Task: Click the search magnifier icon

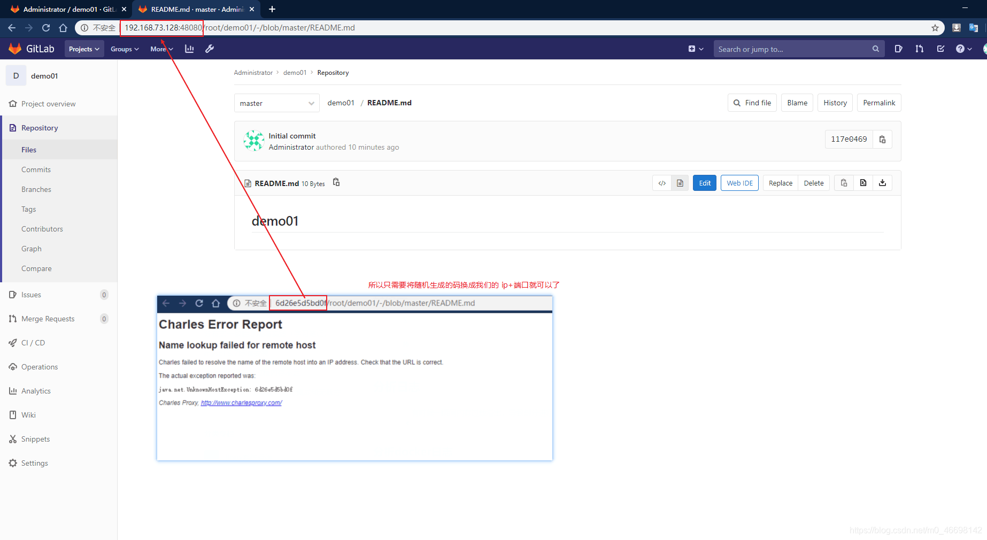Action: point(875,49)
